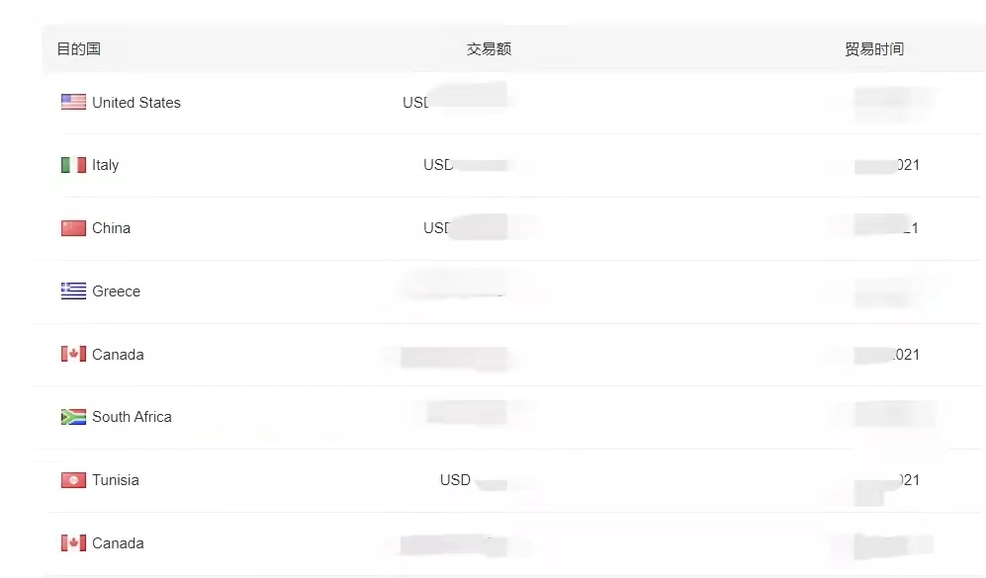The height and width of the screenshot is (578, 986).
Task: Click the United States flag icon
Action: coord(73,102)
